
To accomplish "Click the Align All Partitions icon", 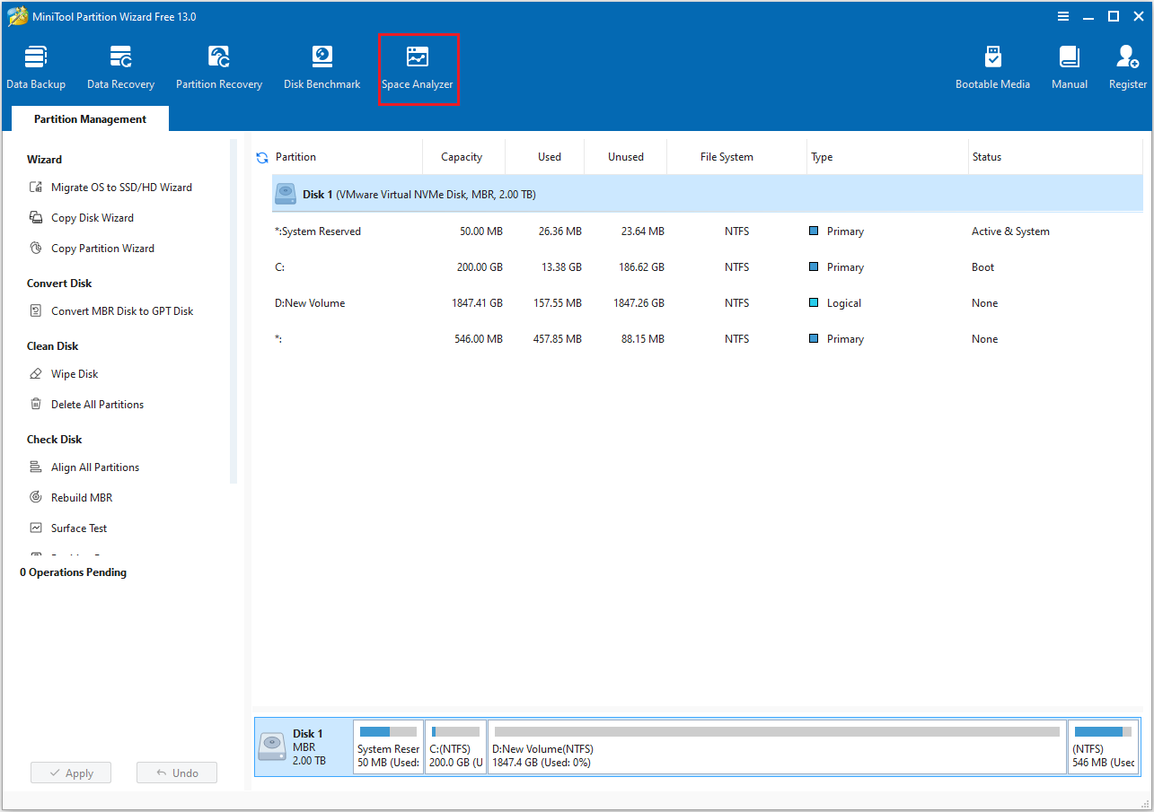I will [36, 467].
